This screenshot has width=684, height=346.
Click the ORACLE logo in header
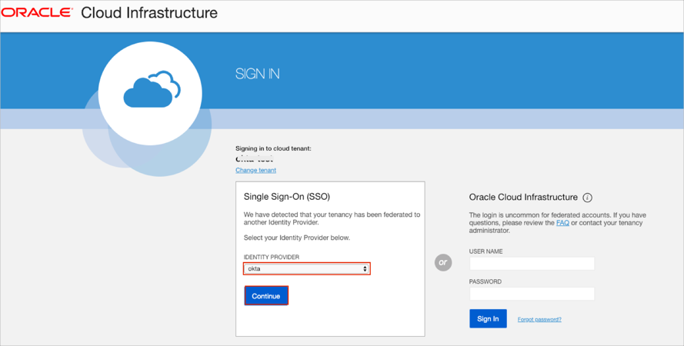click(37, 13)
